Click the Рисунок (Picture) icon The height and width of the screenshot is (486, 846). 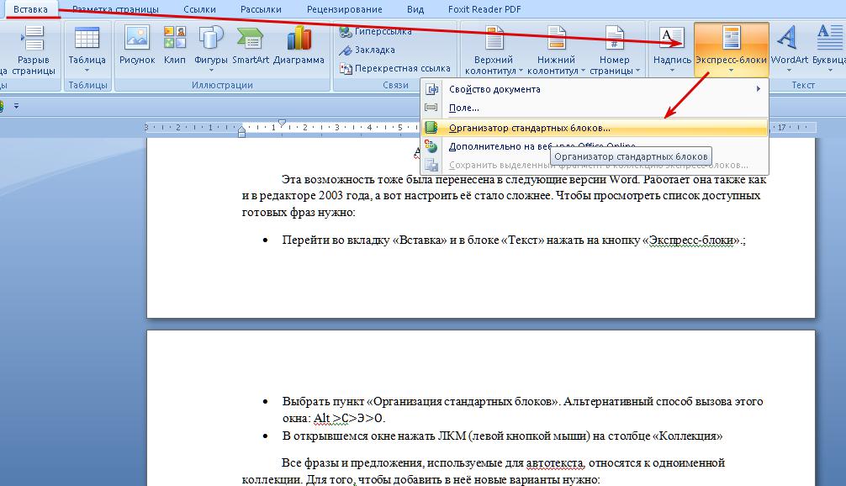(137, 45)
